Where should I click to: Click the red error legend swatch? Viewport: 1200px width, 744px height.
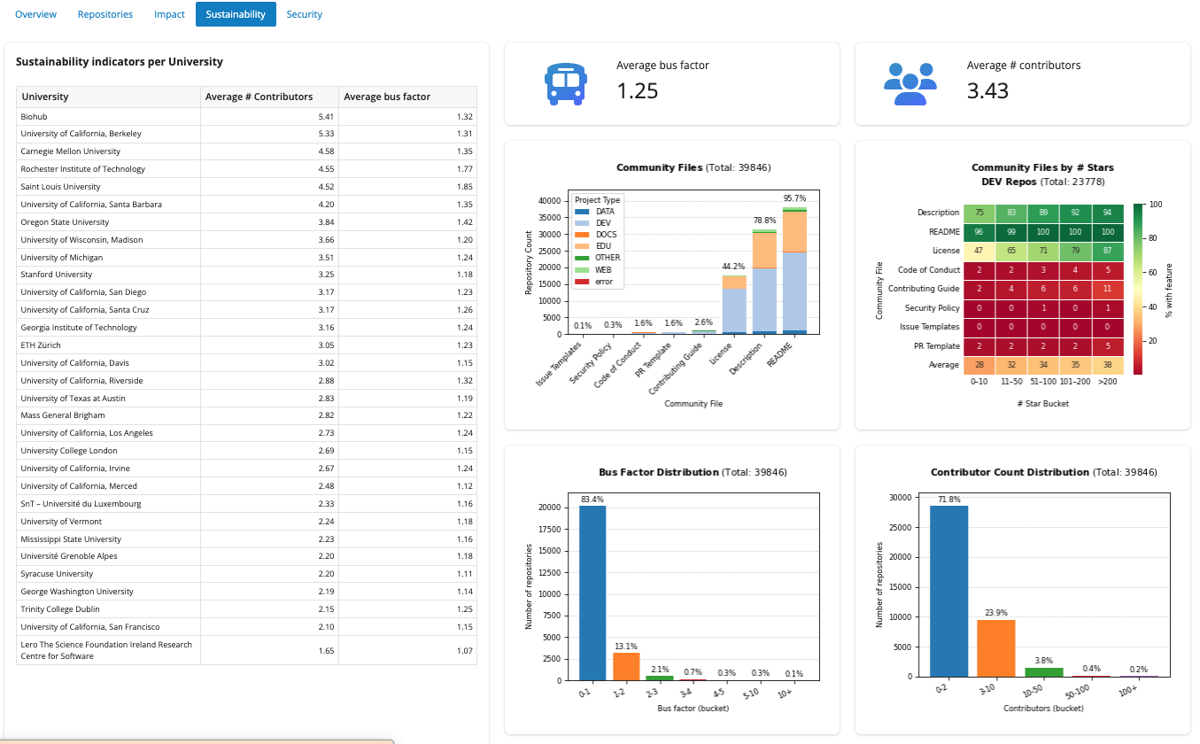point(582,282)
